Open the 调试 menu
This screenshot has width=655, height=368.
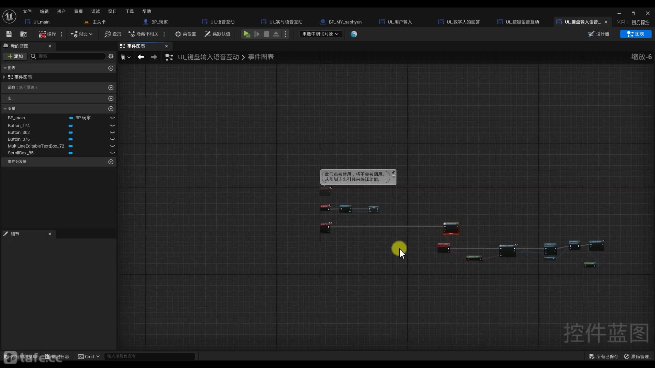[96, 11]
